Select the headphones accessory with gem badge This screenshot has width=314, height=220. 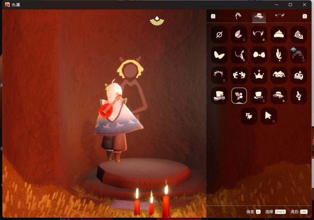coord(299,55)
